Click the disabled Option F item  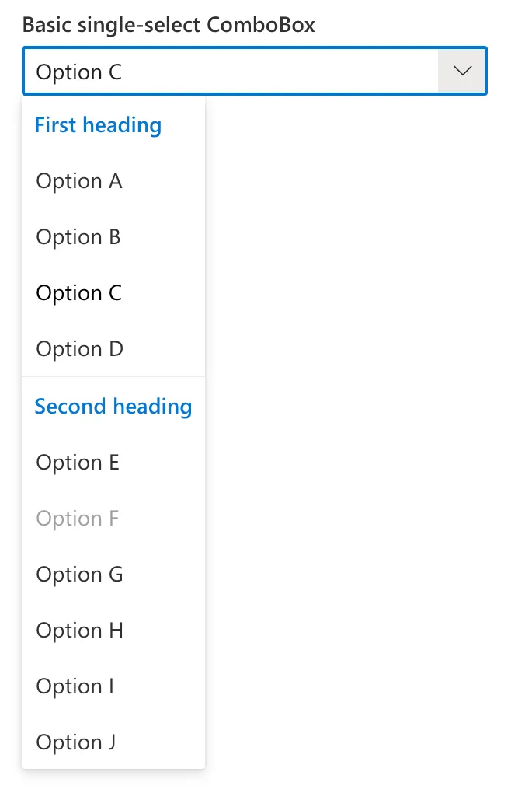78,519
